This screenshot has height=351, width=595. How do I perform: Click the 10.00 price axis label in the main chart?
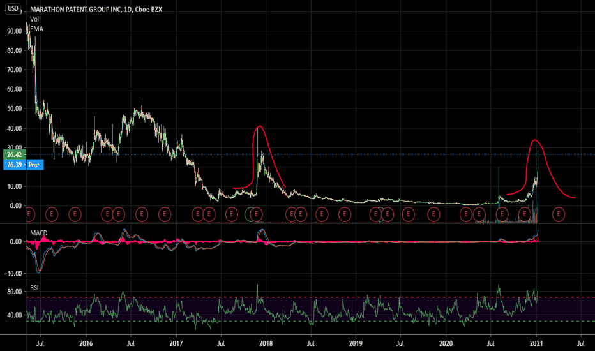[15, 186]
